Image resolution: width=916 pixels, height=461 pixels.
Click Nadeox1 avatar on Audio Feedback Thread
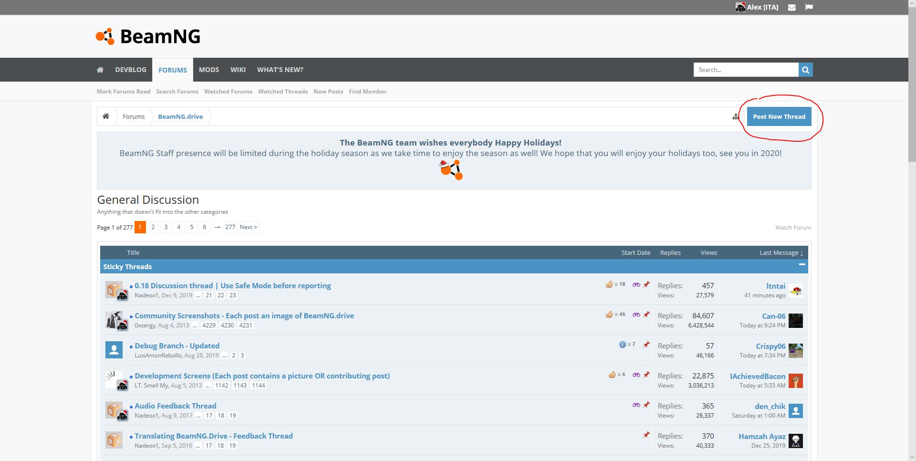[x=114, y=410]
